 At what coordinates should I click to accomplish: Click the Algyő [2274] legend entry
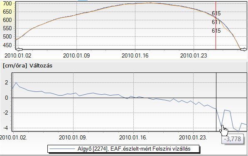(x=123, y=149)
